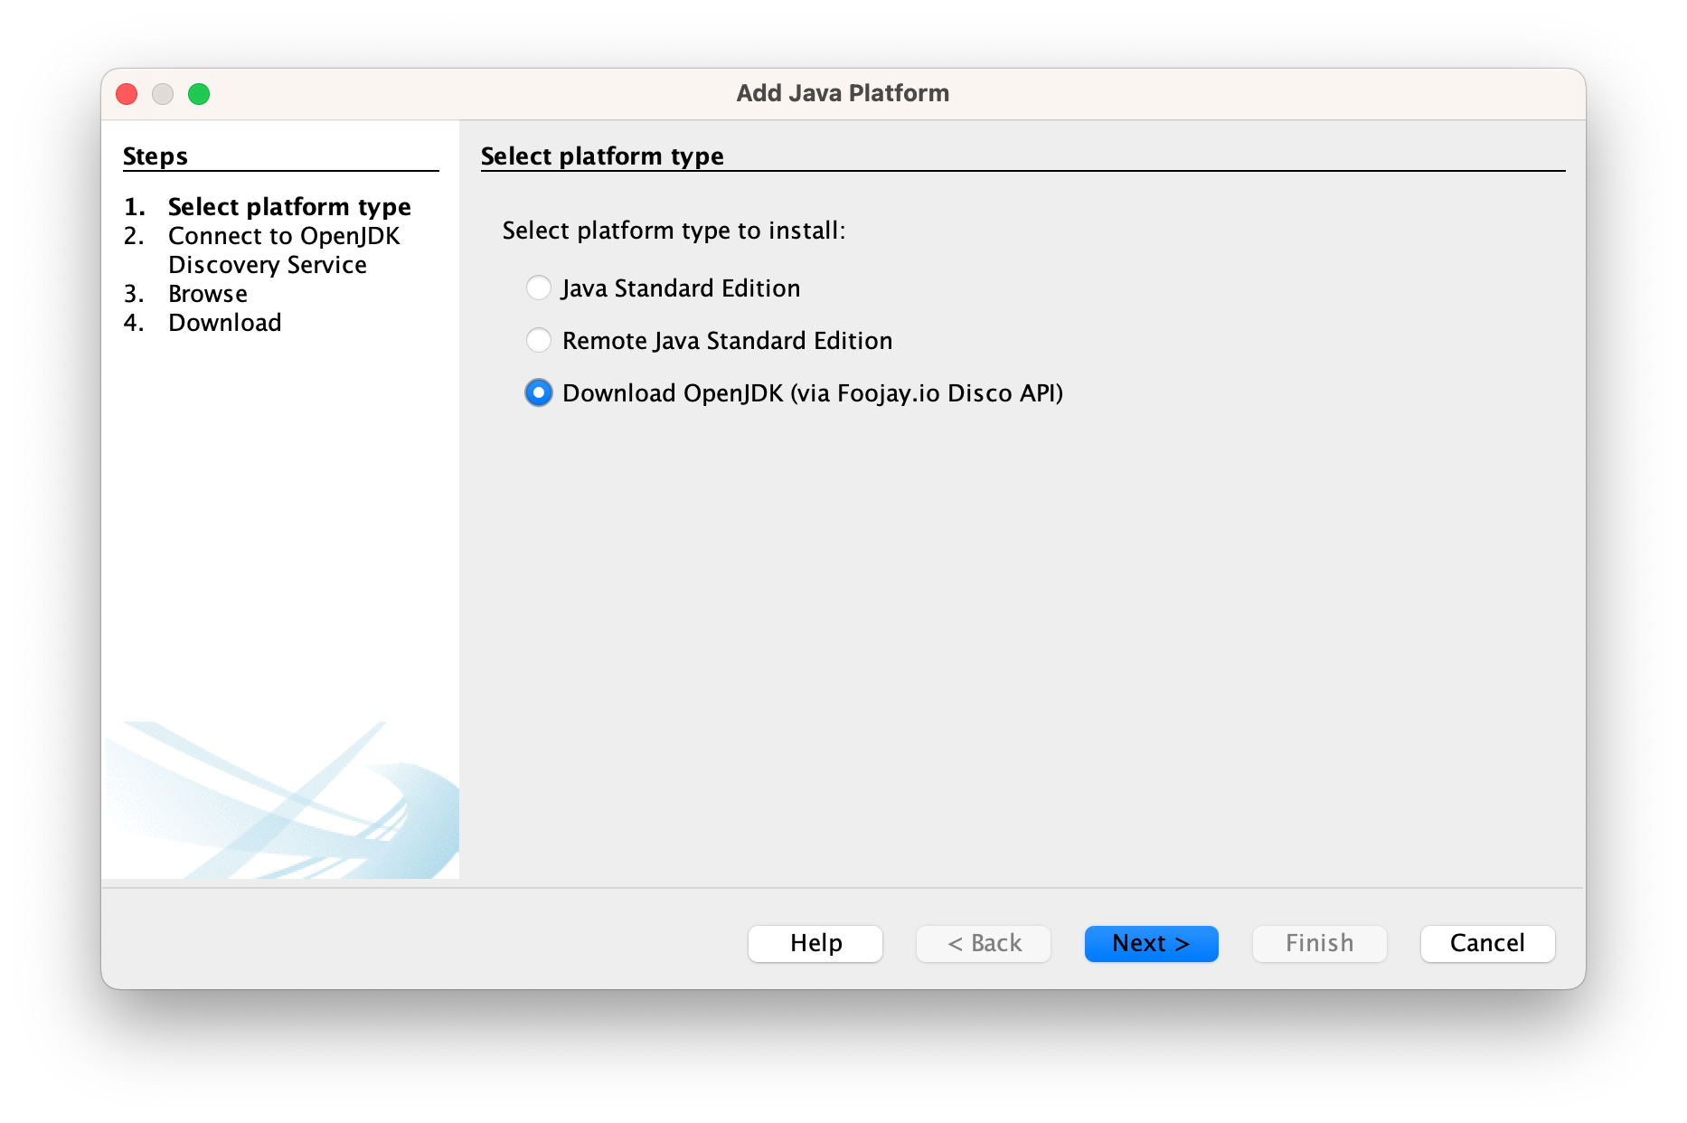The image size is (1687, 1123).
Task: Click the Add Java Platform title bar text
Action: (841, 92)
